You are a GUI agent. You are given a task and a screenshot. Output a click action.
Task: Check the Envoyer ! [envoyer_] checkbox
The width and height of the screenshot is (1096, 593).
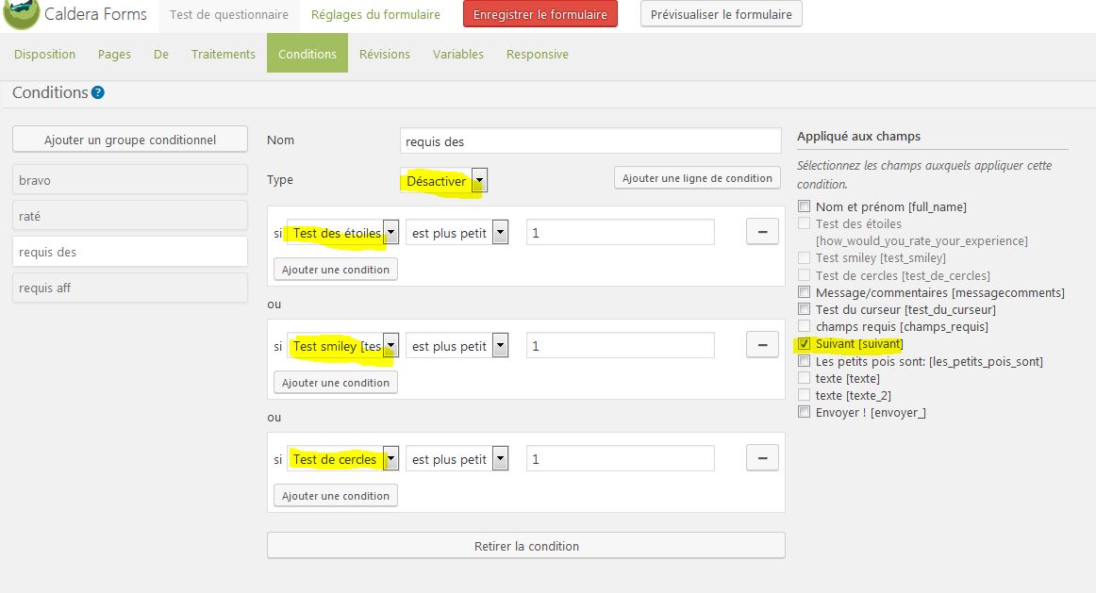[x=804, y=412]
